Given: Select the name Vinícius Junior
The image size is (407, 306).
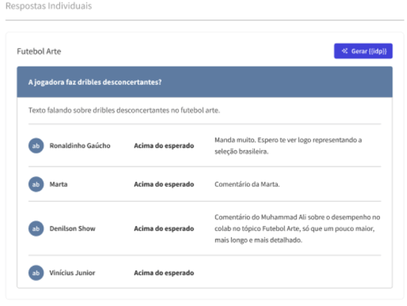Looking at the screenshot, I should [72, 273].
